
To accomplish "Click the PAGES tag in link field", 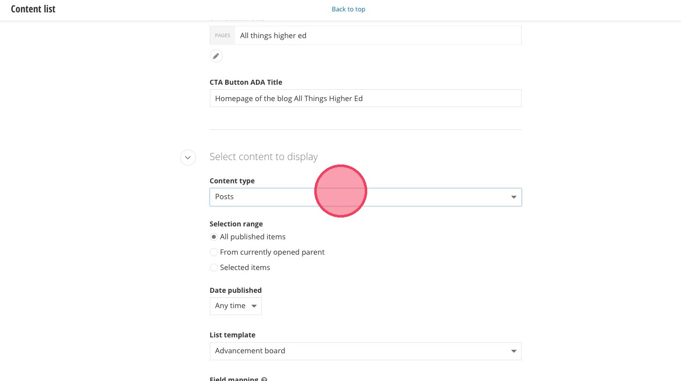I will click(222, 35).
